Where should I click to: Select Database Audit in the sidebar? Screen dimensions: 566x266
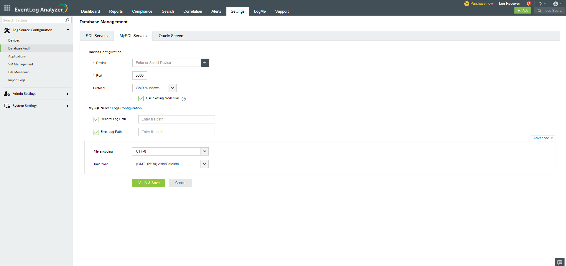(x=36, y=48)
